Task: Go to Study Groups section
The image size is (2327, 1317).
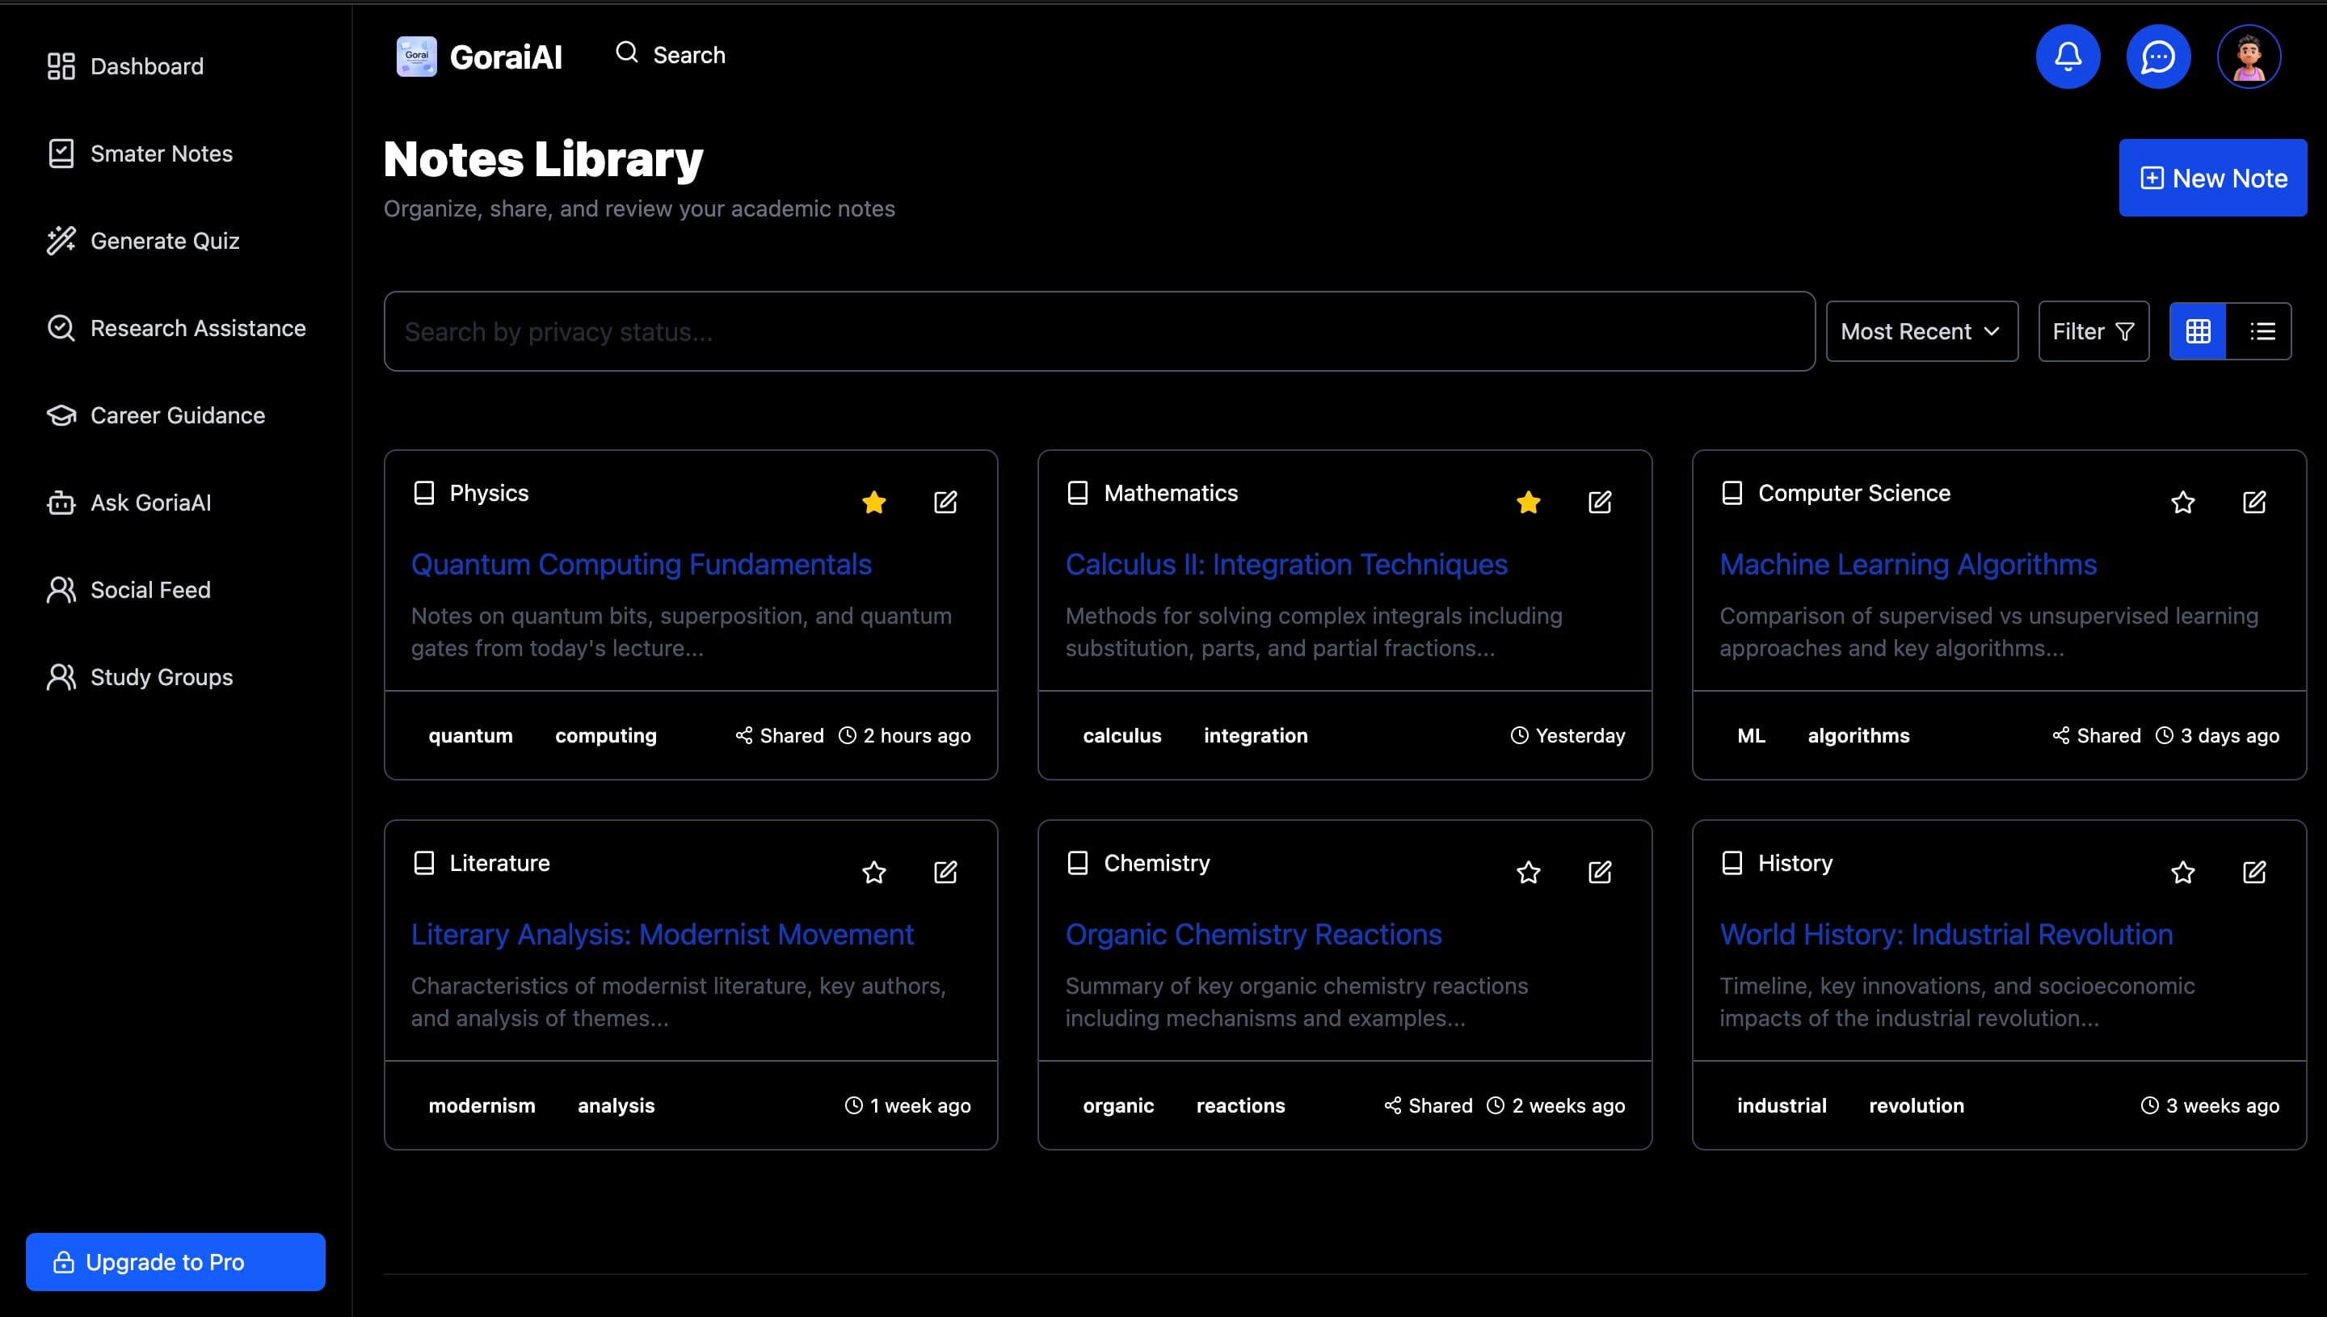Action: [161, 676]
